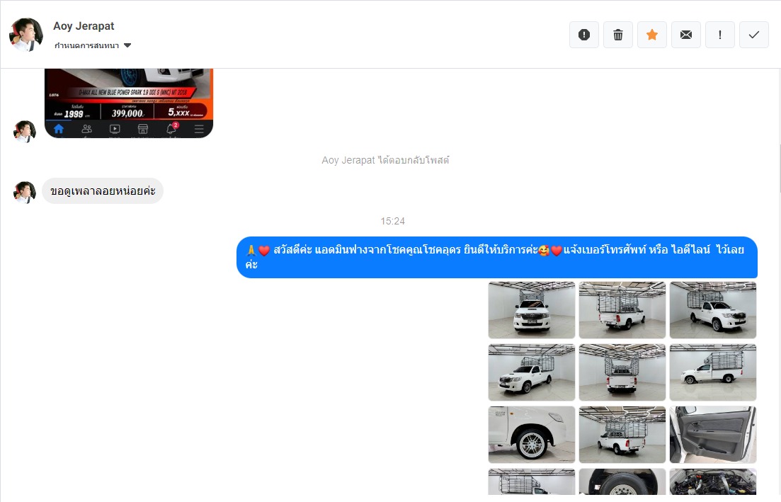Open third-row middle rear-quarter truck photo
The width and height of the screenshot is (781, 502).
pos(622,435)
